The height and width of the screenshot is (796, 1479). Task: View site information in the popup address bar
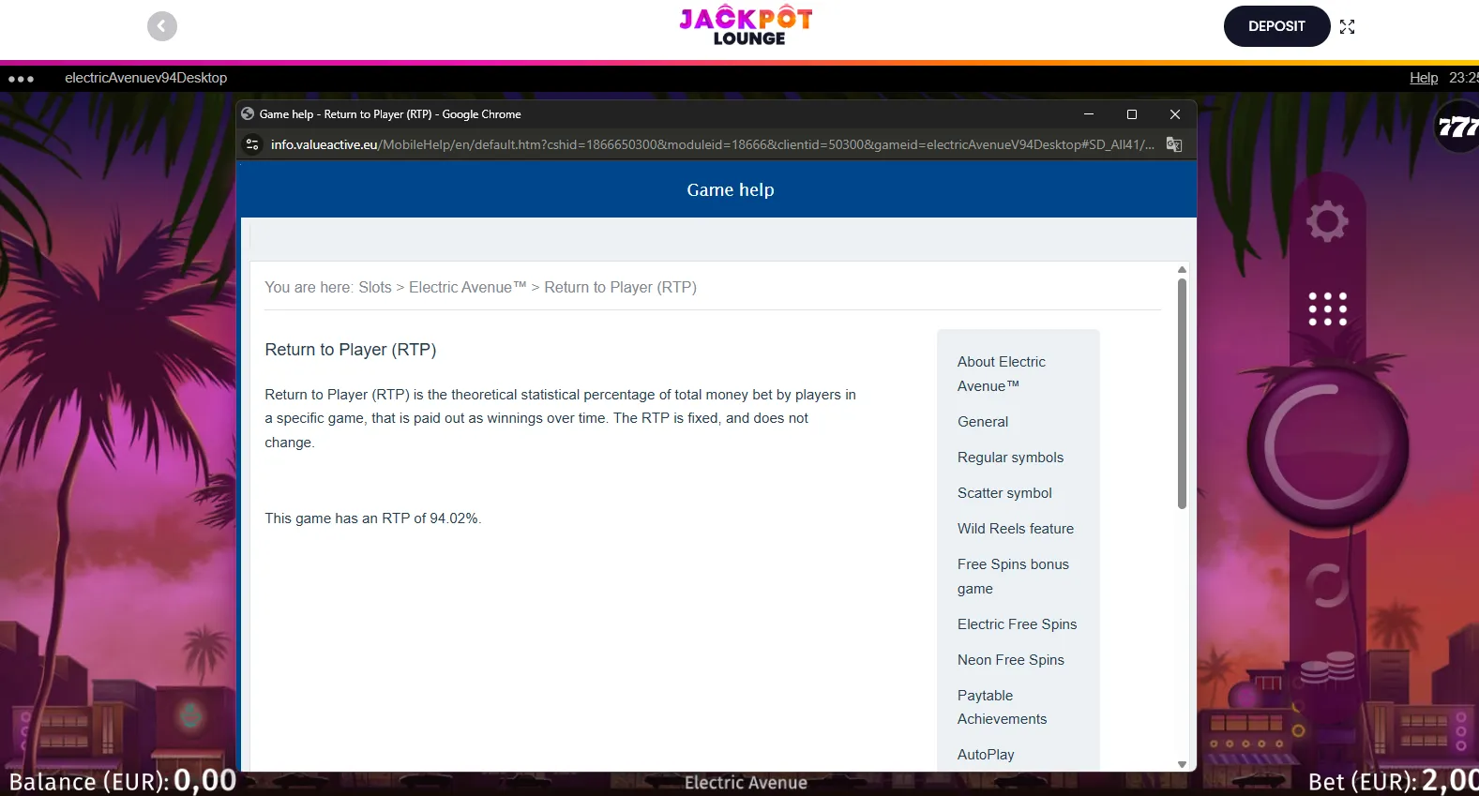pyautogui.click(x=251, y=144)
